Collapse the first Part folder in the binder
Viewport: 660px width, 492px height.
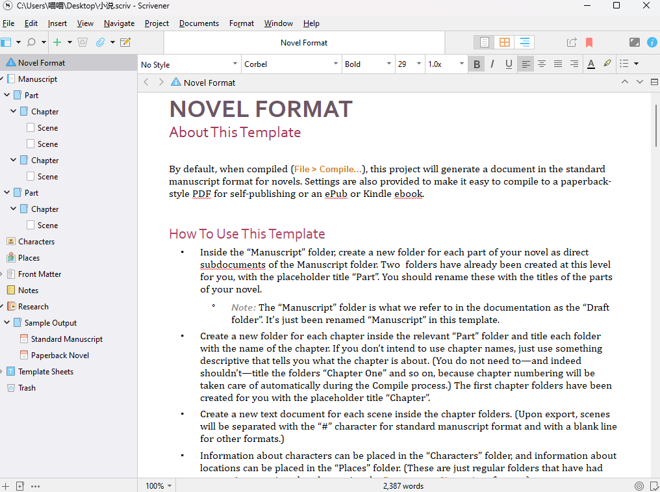pyautogui.click(x=7, y=95)
